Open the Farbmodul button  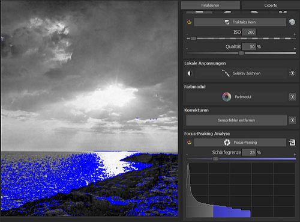click(236, 97)
